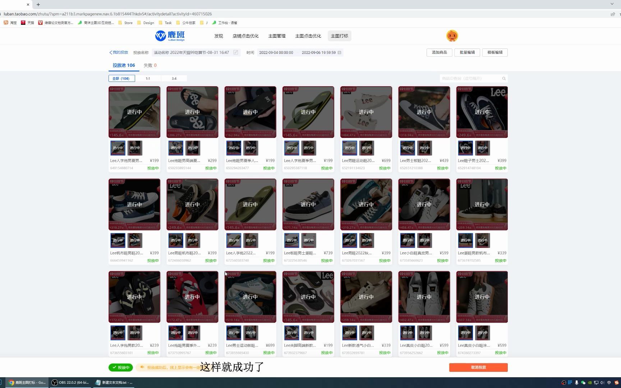Screen dimensions: 621x388
Task: Click 投放中 status of item 649154880714
Action: [x=153, y=168]
